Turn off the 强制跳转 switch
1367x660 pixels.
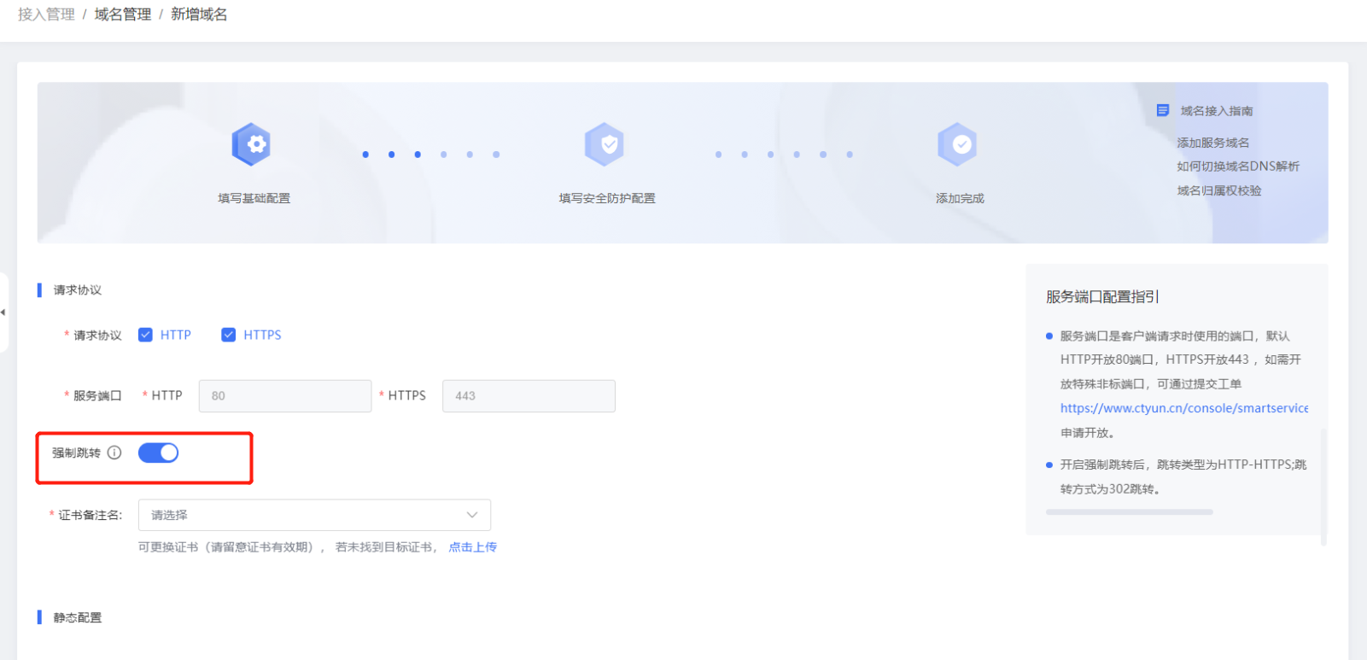(158, 453)
